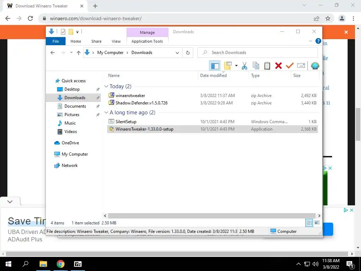The width and height of the screenshot is (361, 271).
Task: Switch to details view in status bar
Action: coord(309,223)
